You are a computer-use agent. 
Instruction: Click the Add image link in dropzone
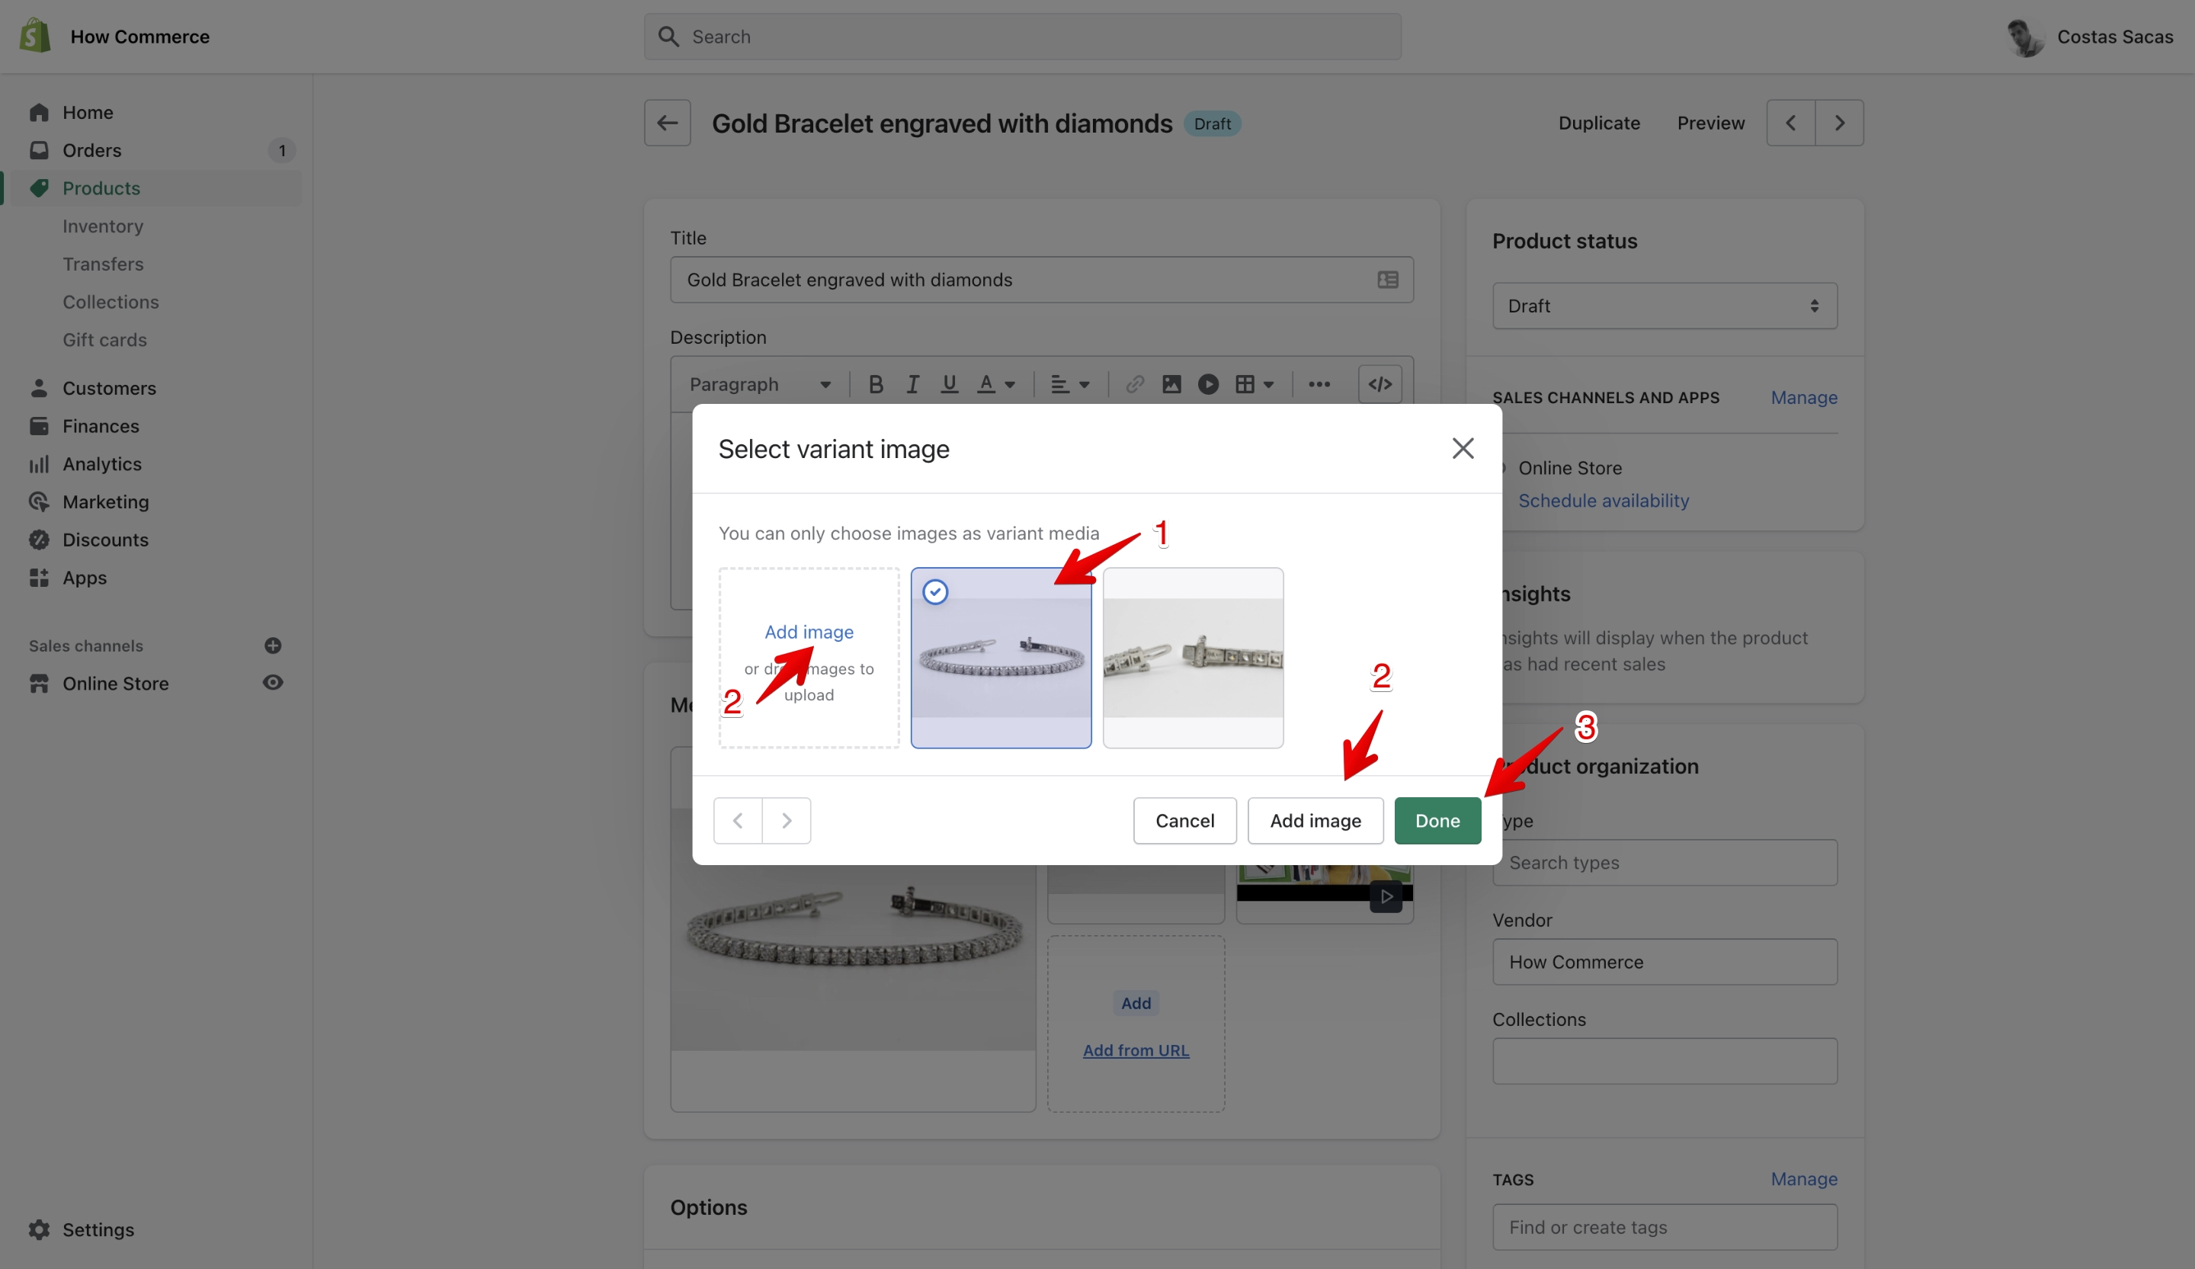[809, 633]
